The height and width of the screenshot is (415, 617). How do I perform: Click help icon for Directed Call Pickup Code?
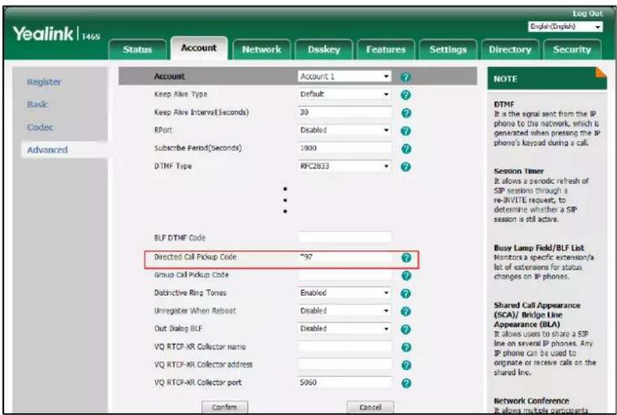point(405,258)
